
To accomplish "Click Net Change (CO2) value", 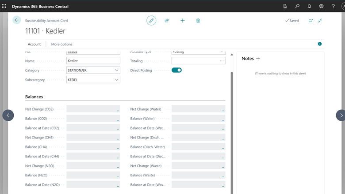I will click(93, 109).
